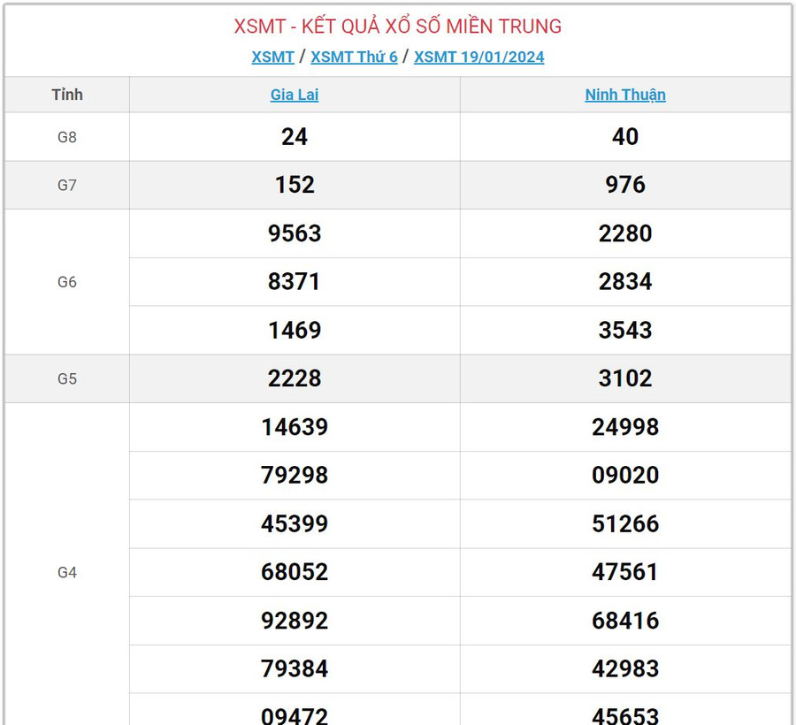Click Gia Lai G4 number 68052
This screenshot has height=725, width=796.
pos(295,572)
